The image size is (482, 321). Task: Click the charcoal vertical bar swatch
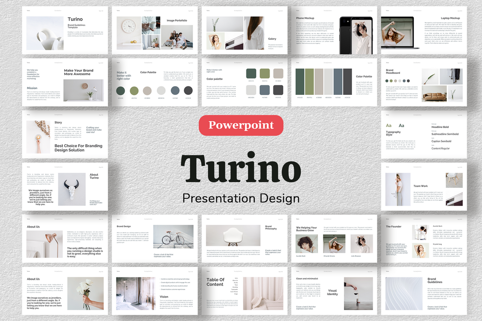[x=348, y=82]
